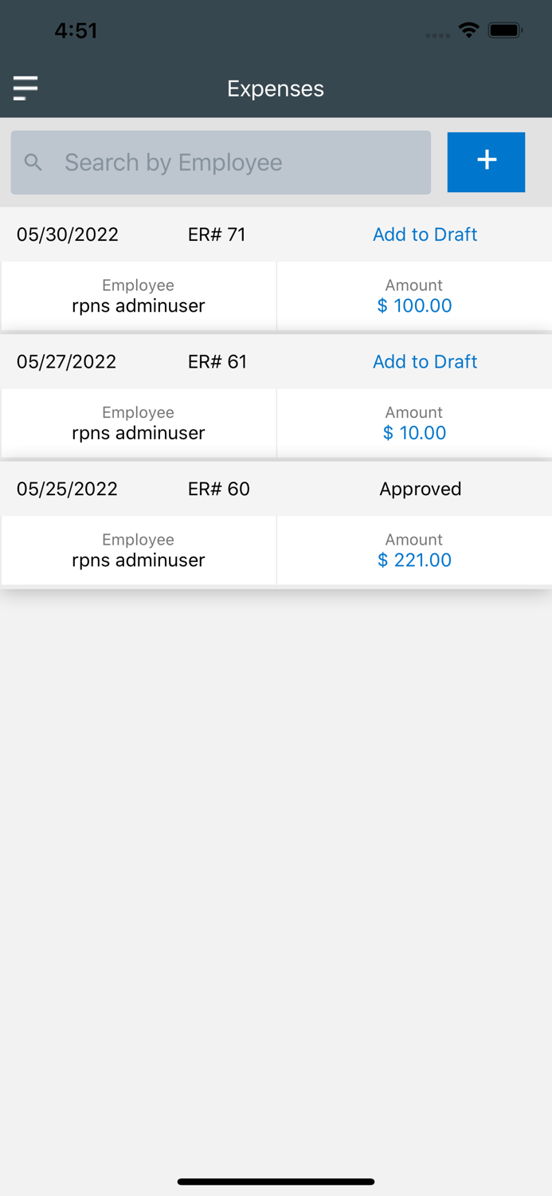This screenshot has height=1196, width=552.
Task: Select the expense row dated 05/27/2022
Action: (66, 361)
